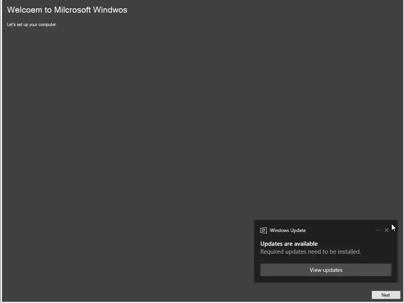Image resolution: width=404 pixels, height=303 pixels.
Task: Select the 'Updates are available' heading
Action: pos(289,244)
